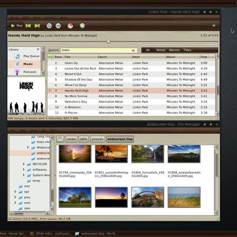This screenshot has height=237, width=237.
Task: Select the song No More Sorrow
Action: (132, 96)
